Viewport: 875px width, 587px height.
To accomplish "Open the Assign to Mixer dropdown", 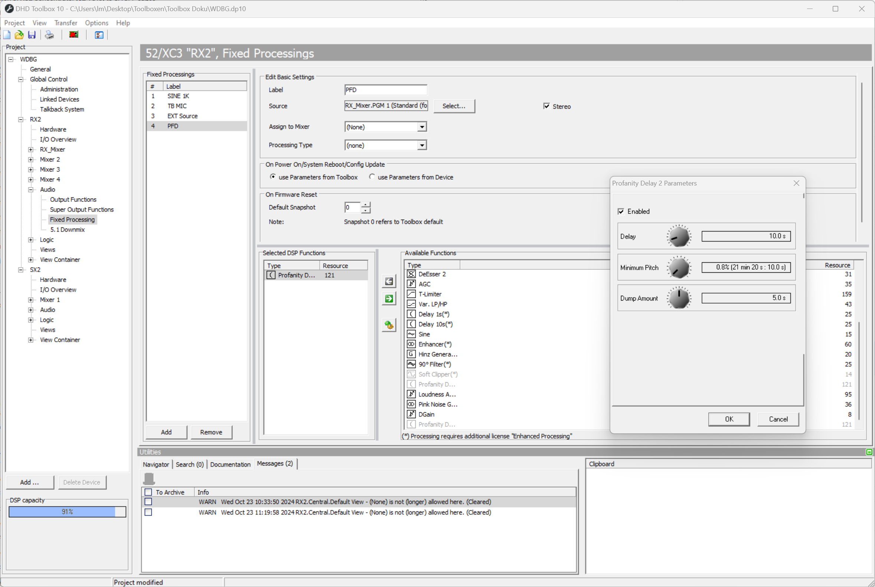I will pos(422,127).
